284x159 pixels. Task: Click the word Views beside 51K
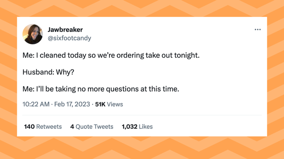(x=115, y=104)
